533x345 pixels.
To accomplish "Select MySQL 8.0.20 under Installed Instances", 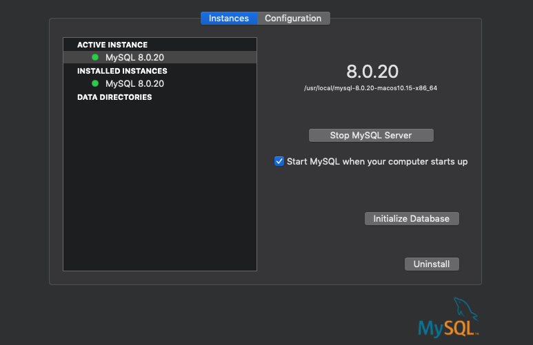I will [160, 83].
